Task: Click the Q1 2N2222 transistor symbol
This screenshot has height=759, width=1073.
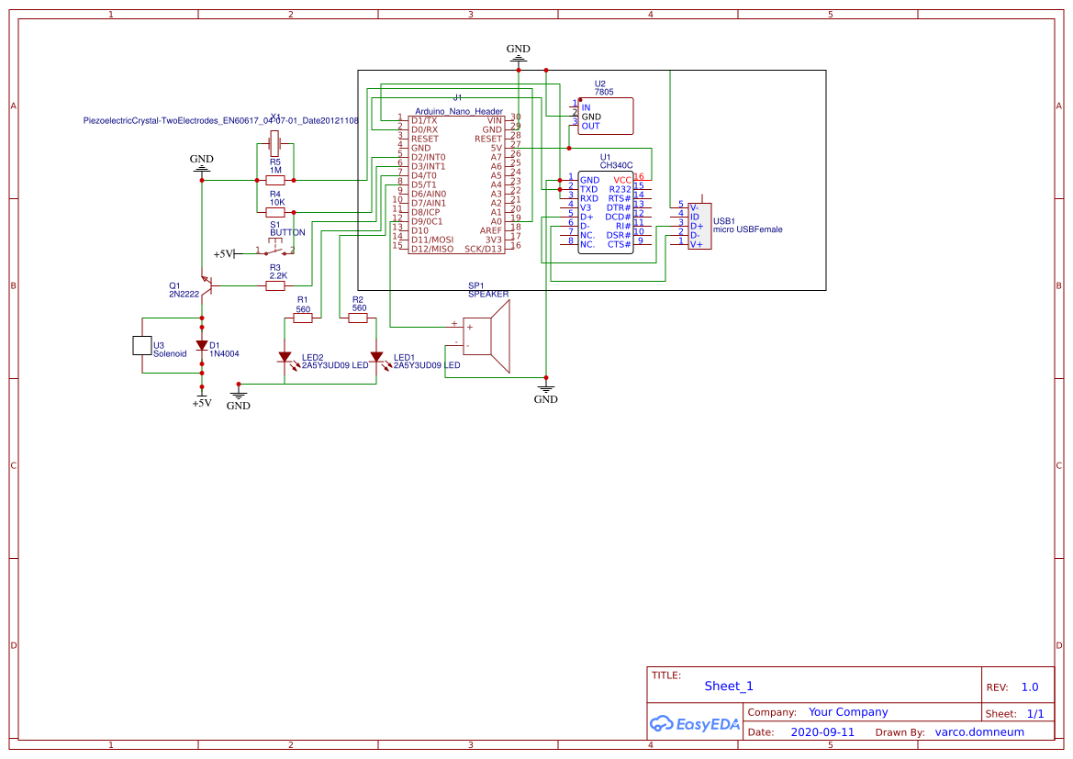Action: pos(207,287)
